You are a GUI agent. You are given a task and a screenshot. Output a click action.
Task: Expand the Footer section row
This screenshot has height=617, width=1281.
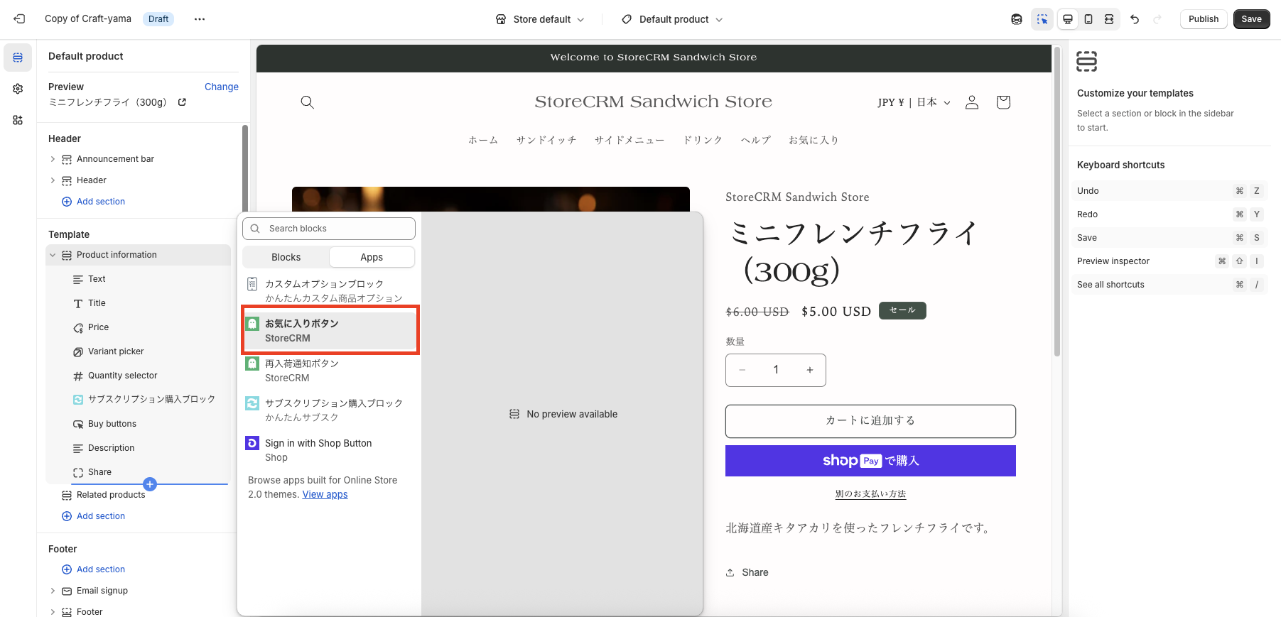point(53,612)
